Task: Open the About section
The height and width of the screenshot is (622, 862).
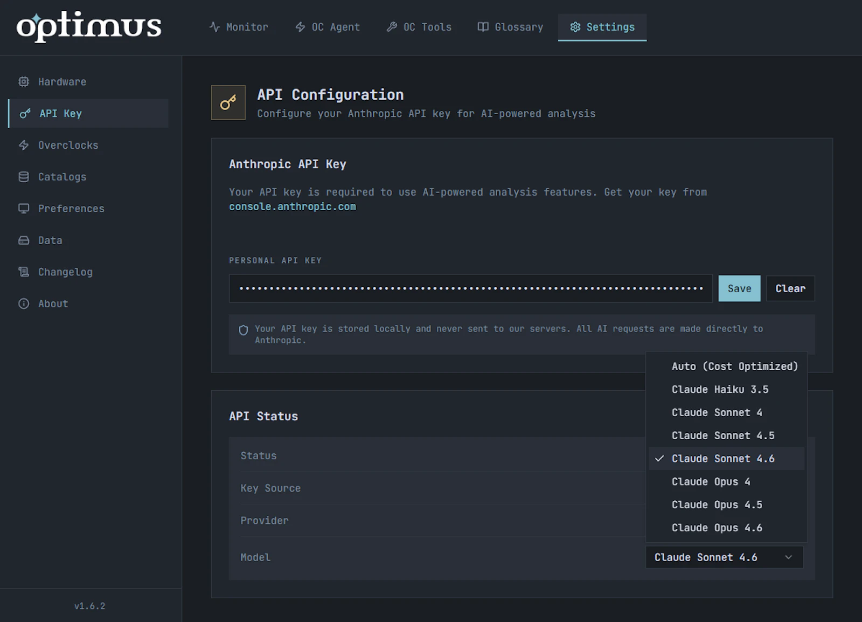Action: [x=89, y=303]
